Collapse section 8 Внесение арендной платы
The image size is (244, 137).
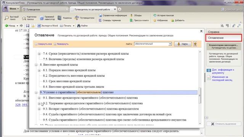36,65
